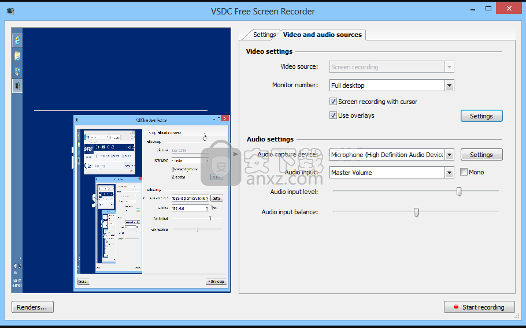Click Internet Explorer icon in the preview
The height and width of the screenshot is (328, 526).
[x=18, y=40]
